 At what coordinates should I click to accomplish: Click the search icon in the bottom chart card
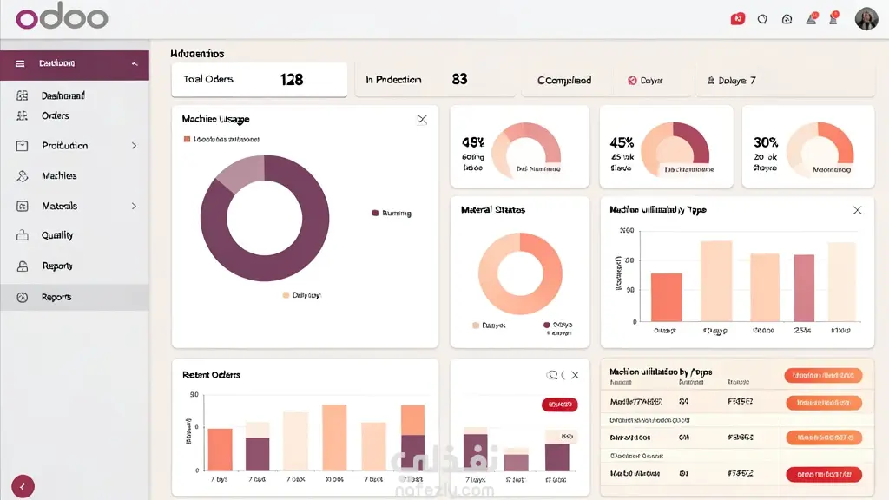coord(551,375)
